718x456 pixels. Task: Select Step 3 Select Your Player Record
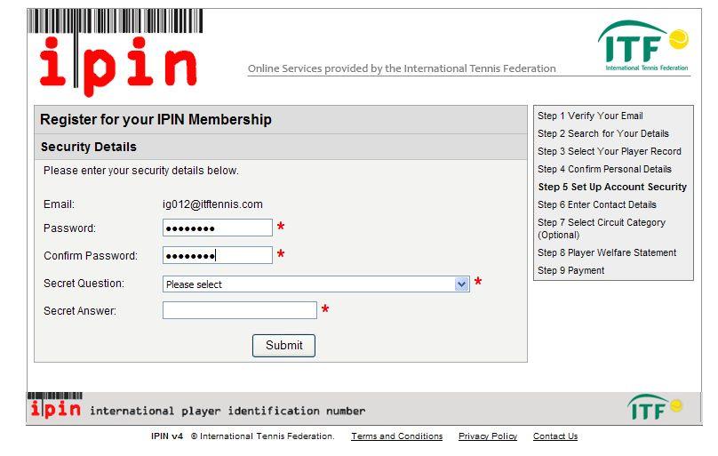click(610, 151)
